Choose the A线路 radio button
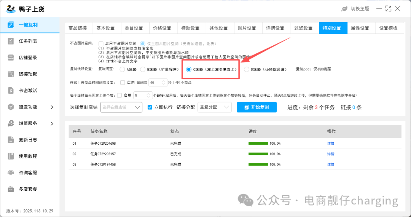411x217 pixels. click(122, 69)
